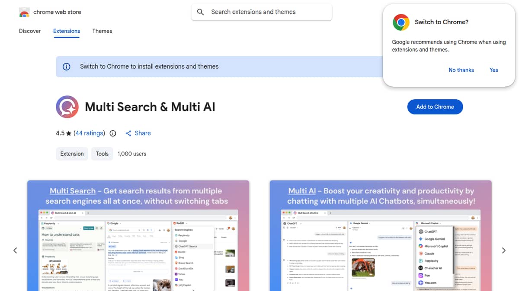The image size is (519, 291).
Task: Click the Share link
Action: [143, 133]
